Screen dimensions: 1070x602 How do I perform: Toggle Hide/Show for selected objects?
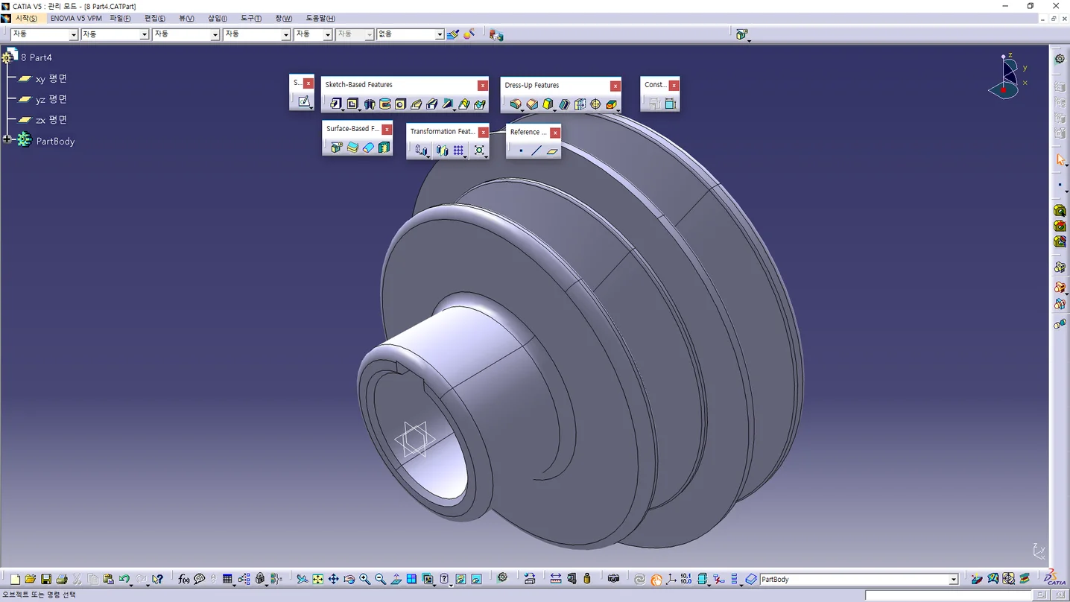[460, 579]
